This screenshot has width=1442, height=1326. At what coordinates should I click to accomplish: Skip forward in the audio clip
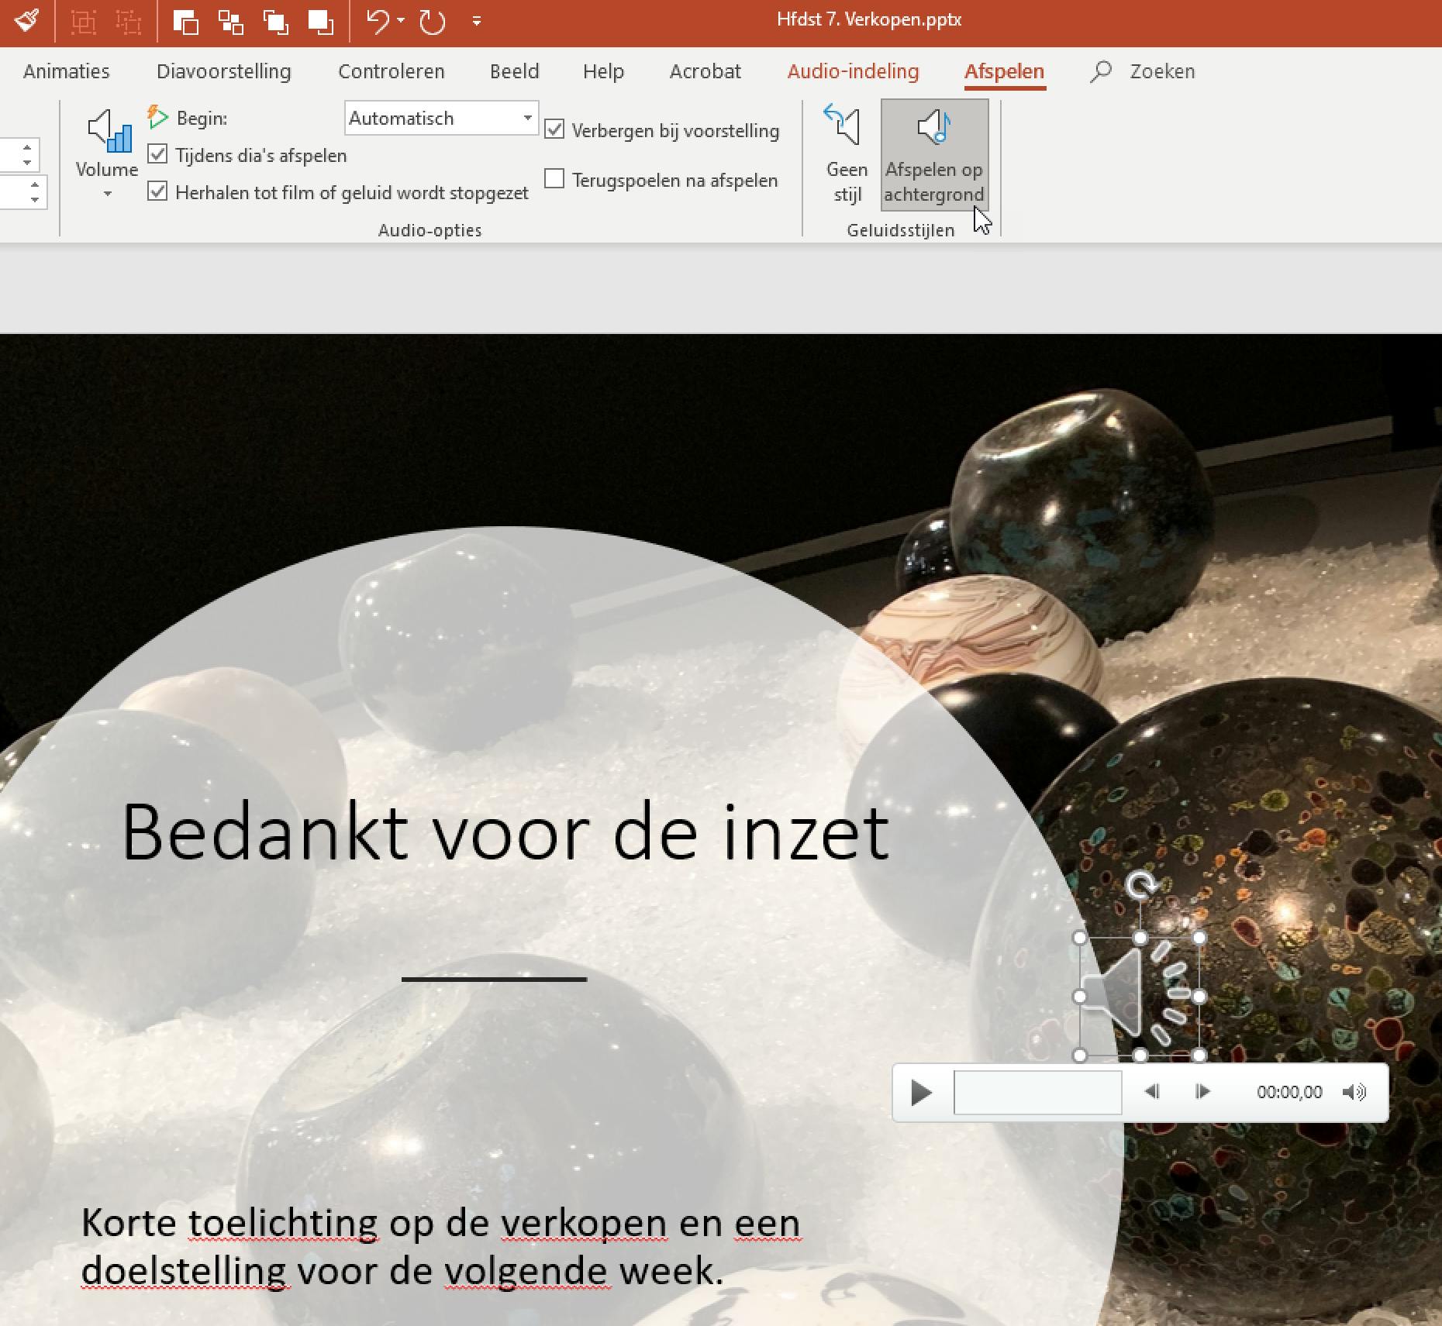pos(1202,1092)
